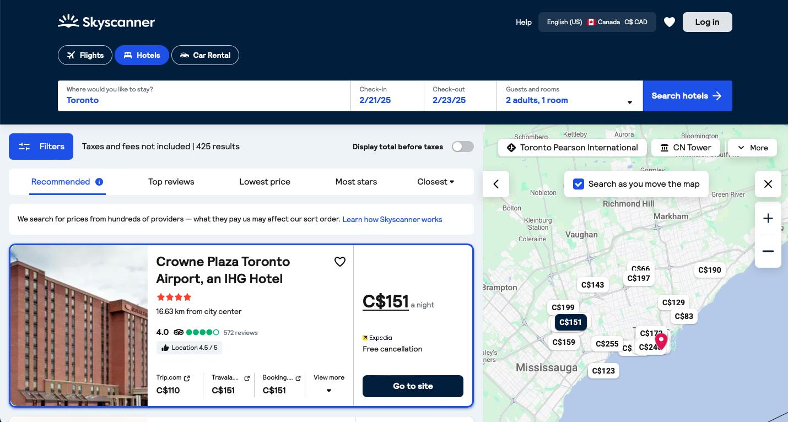Switch to the Car Rental tab
Screen dimensions: 788x422
pos(205,55)
